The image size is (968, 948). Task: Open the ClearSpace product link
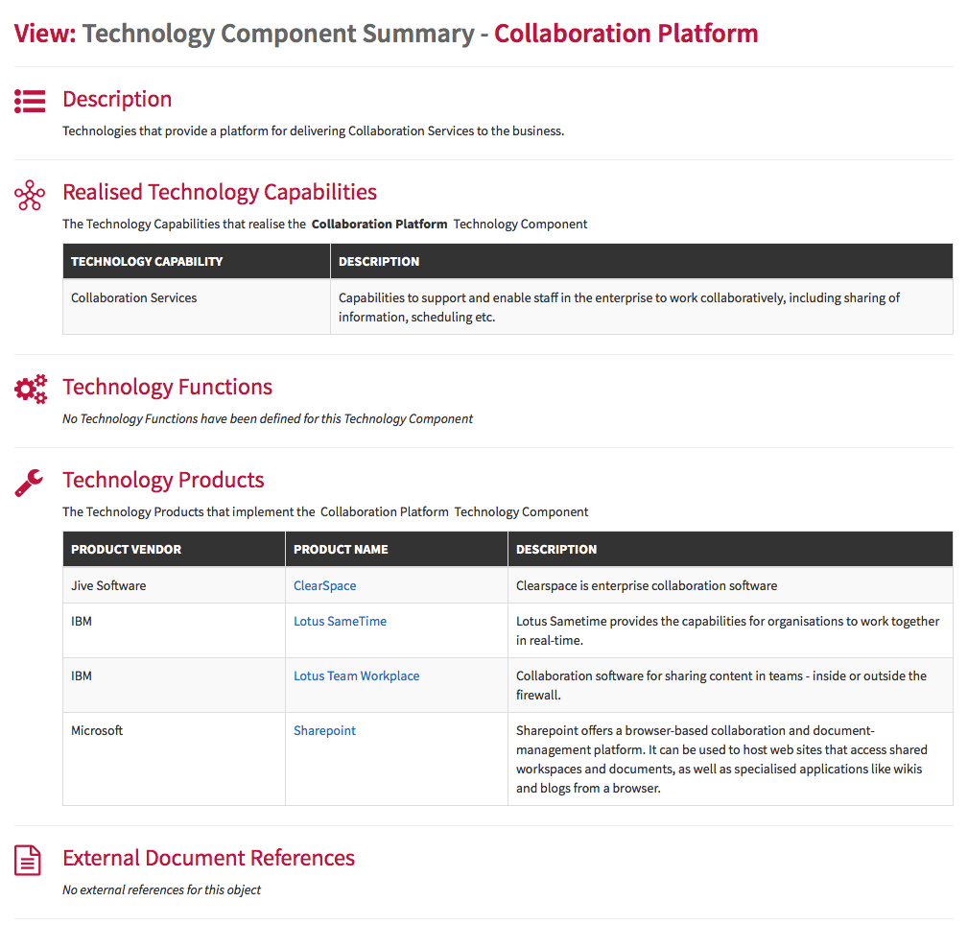click(x=324, y=585)
